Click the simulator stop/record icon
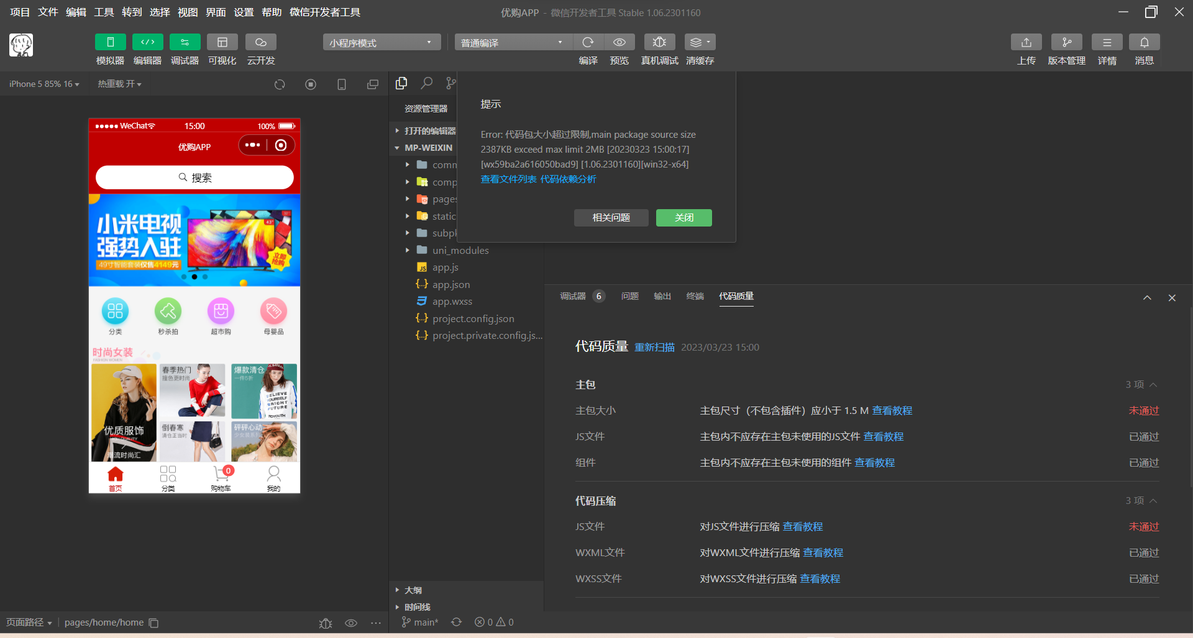This screenshot has width=1193, height=638. tap(311, 84)
